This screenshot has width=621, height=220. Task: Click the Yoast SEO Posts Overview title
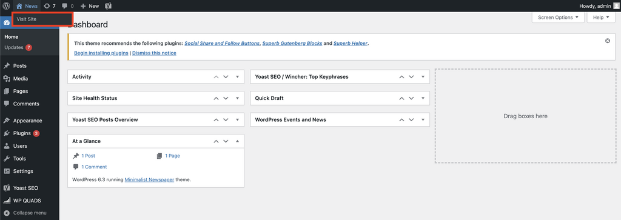[105, 119]
